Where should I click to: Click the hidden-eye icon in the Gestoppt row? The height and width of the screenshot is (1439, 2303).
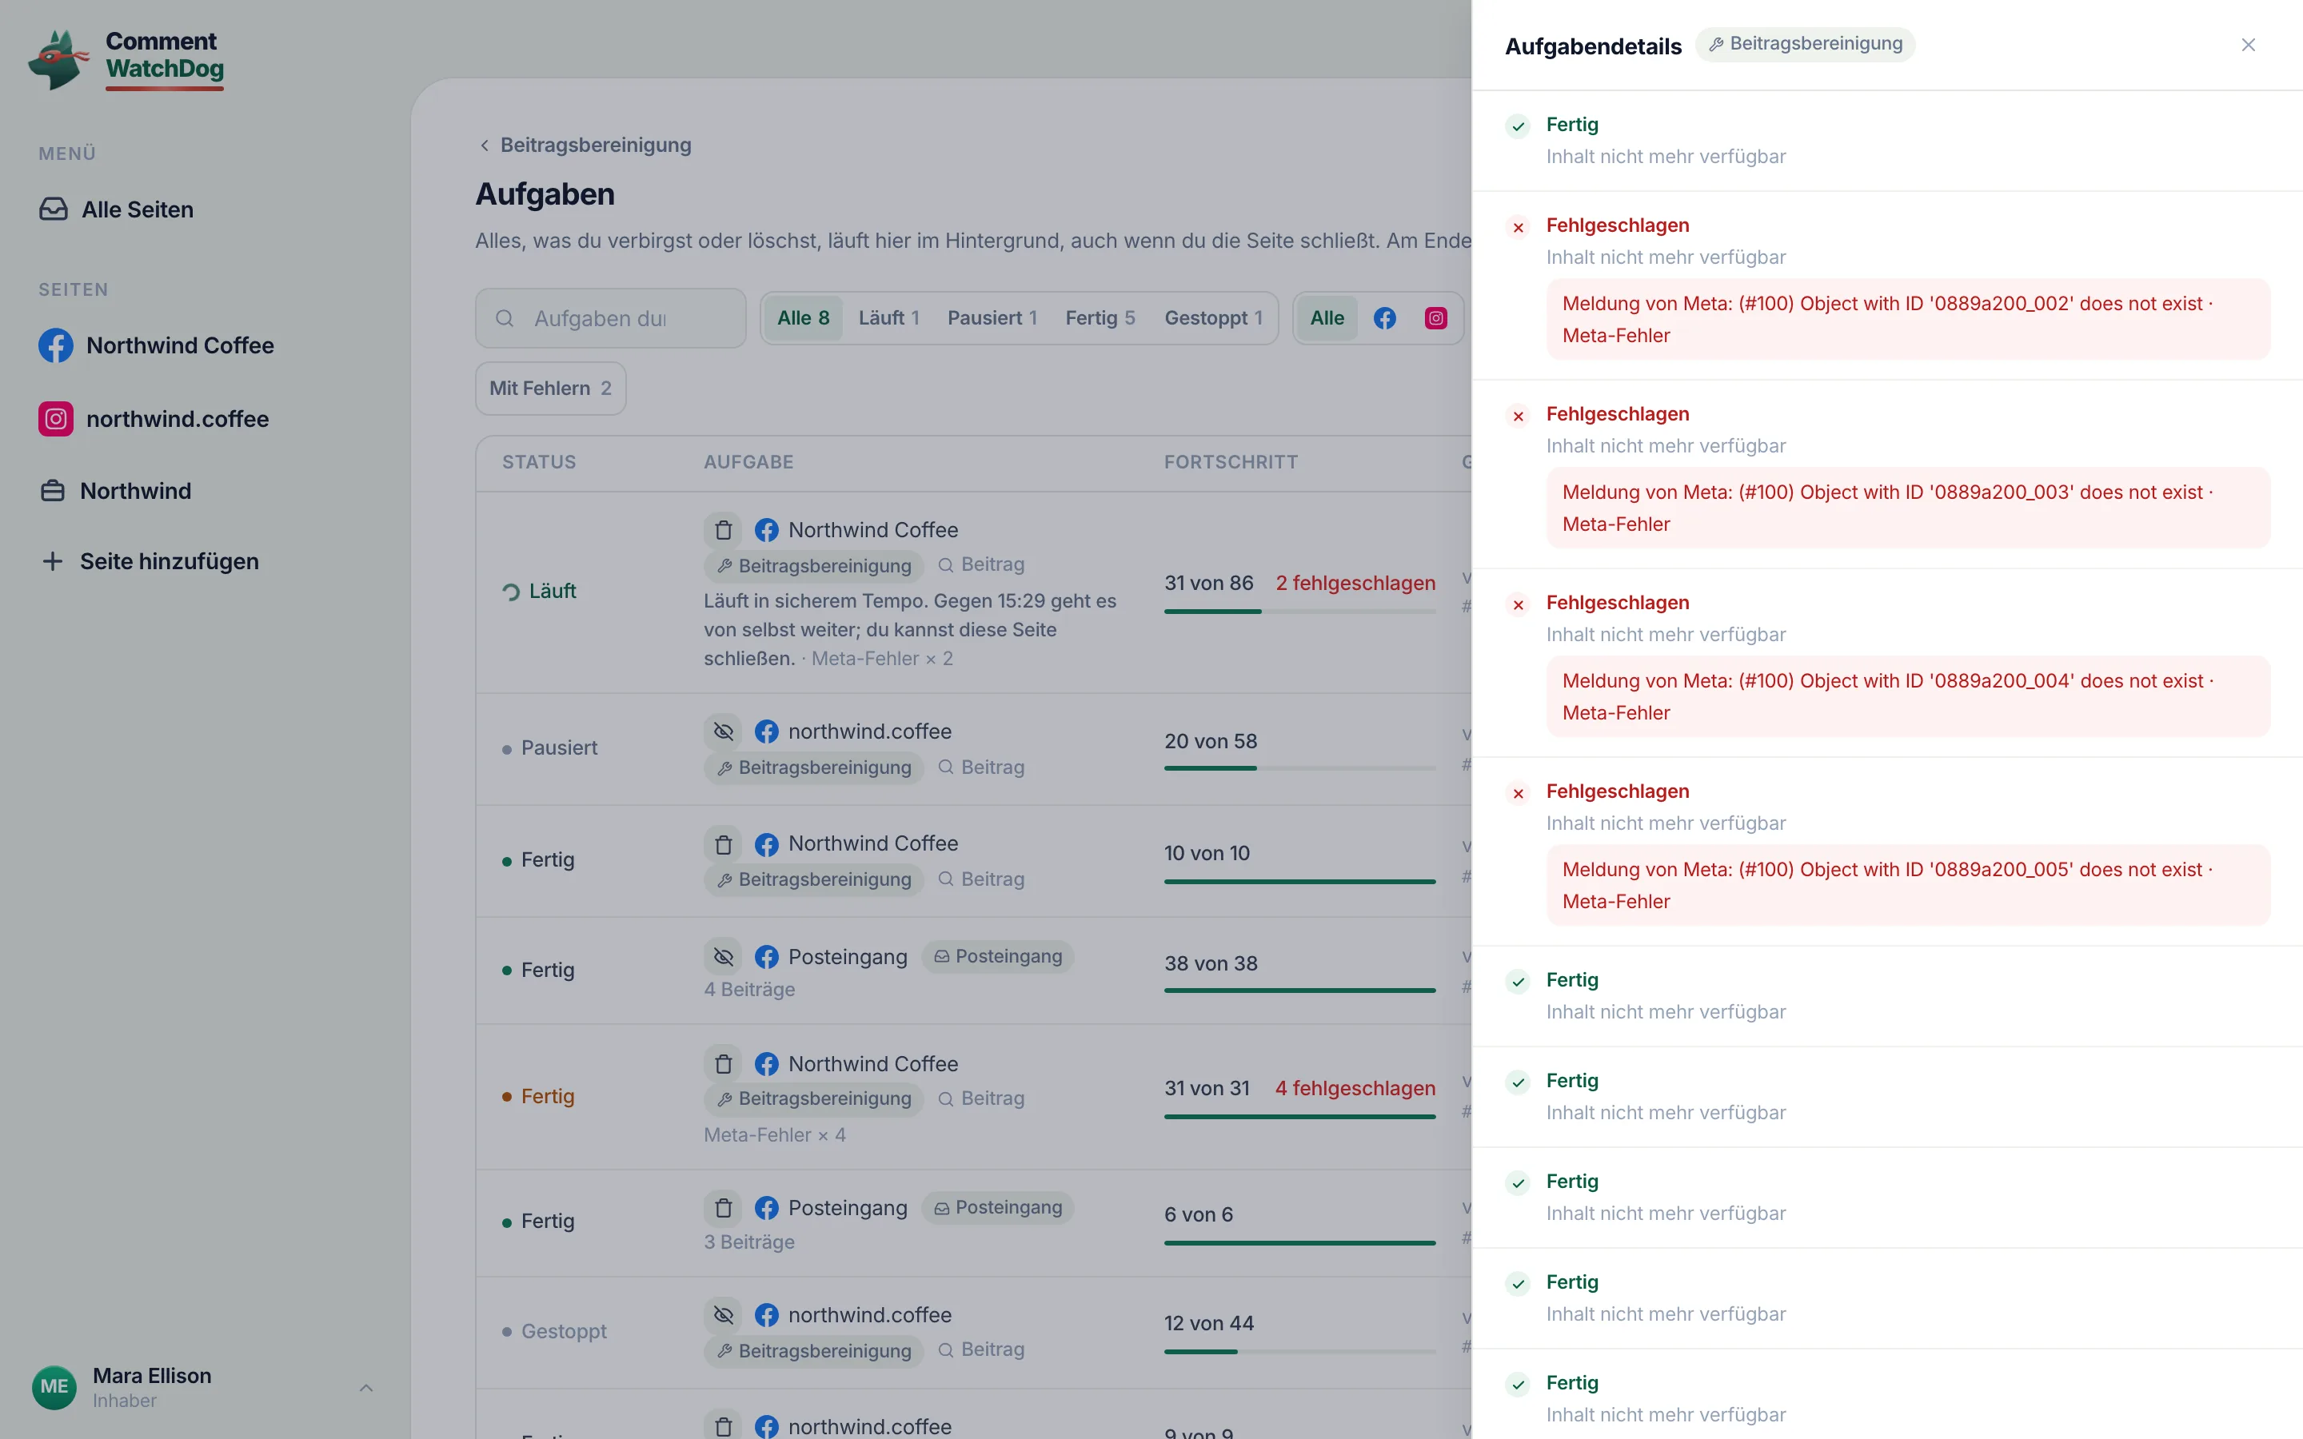pos(723,1315)
